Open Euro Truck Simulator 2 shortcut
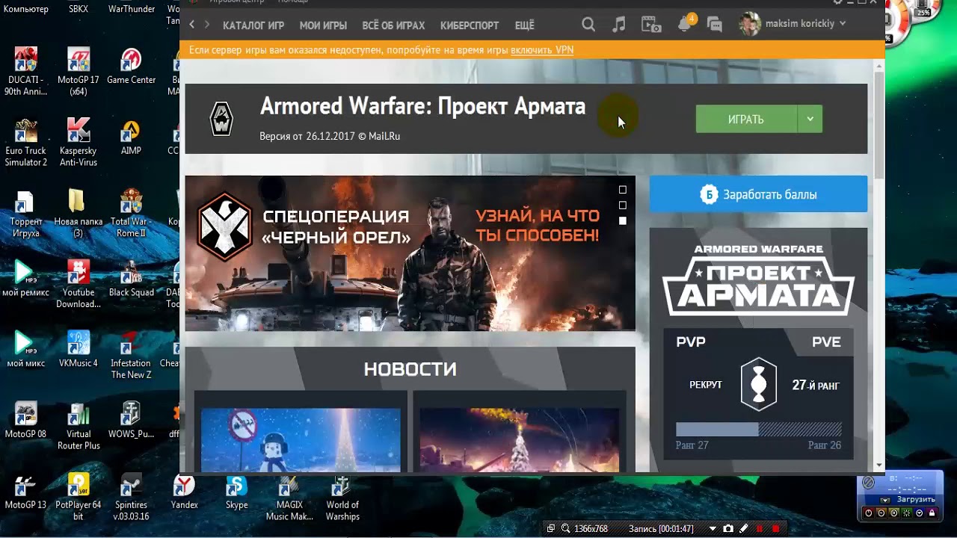 25,143
